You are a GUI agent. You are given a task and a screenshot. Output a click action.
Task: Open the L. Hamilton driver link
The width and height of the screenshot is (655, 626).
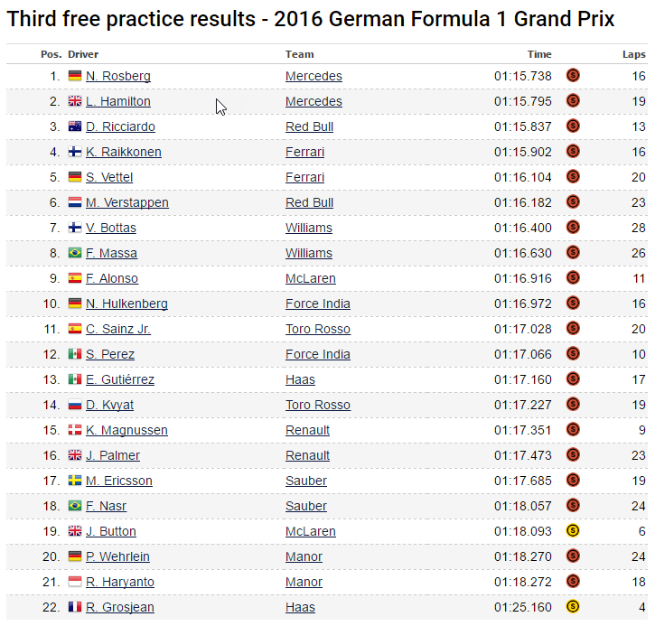[118, 101]
